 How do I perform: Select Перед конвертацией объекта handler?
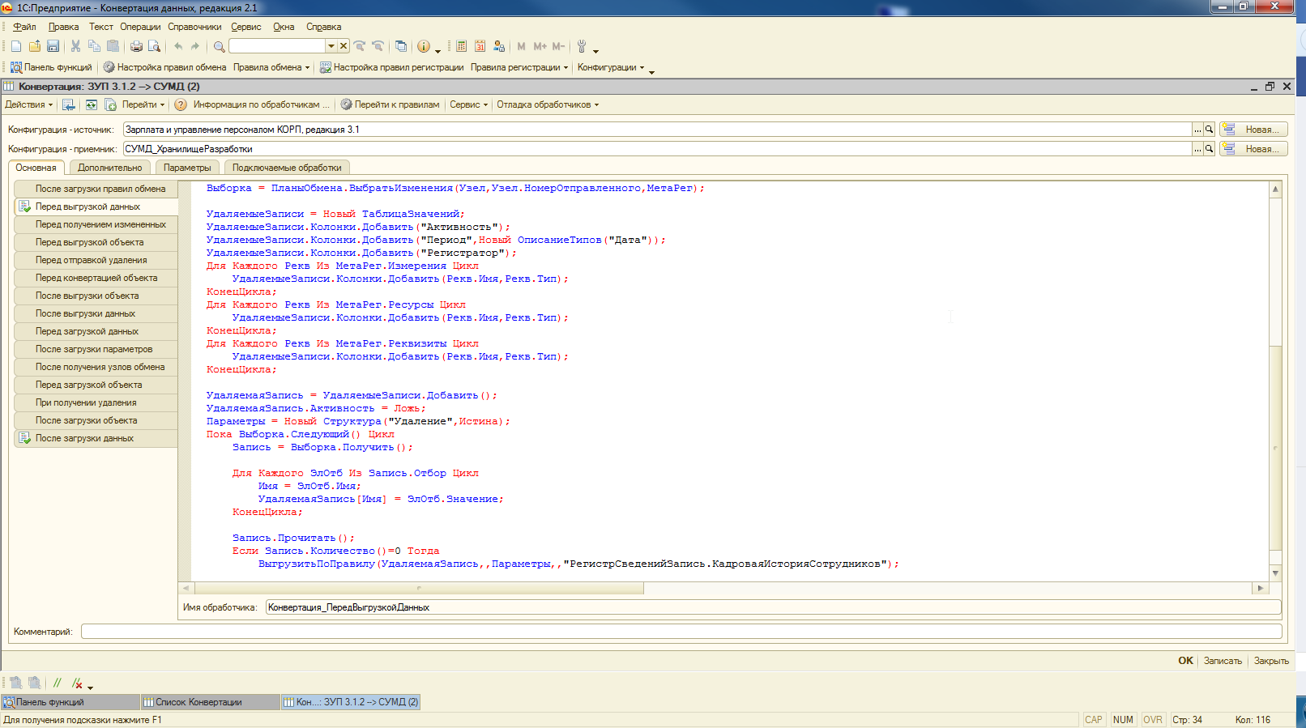pos(96,278)
